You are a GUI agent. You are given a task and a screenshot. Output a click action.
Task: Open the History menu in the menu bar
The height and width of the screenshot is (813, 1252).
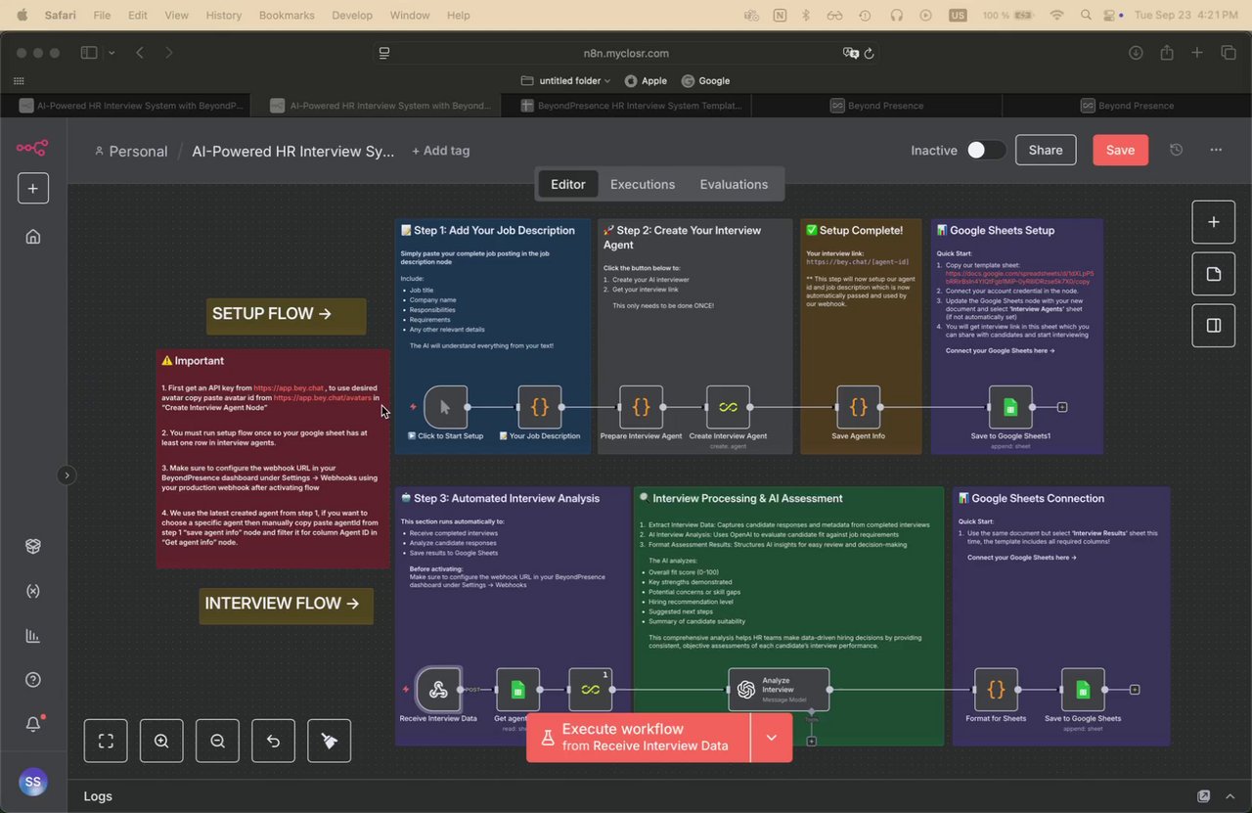point(224,16)
